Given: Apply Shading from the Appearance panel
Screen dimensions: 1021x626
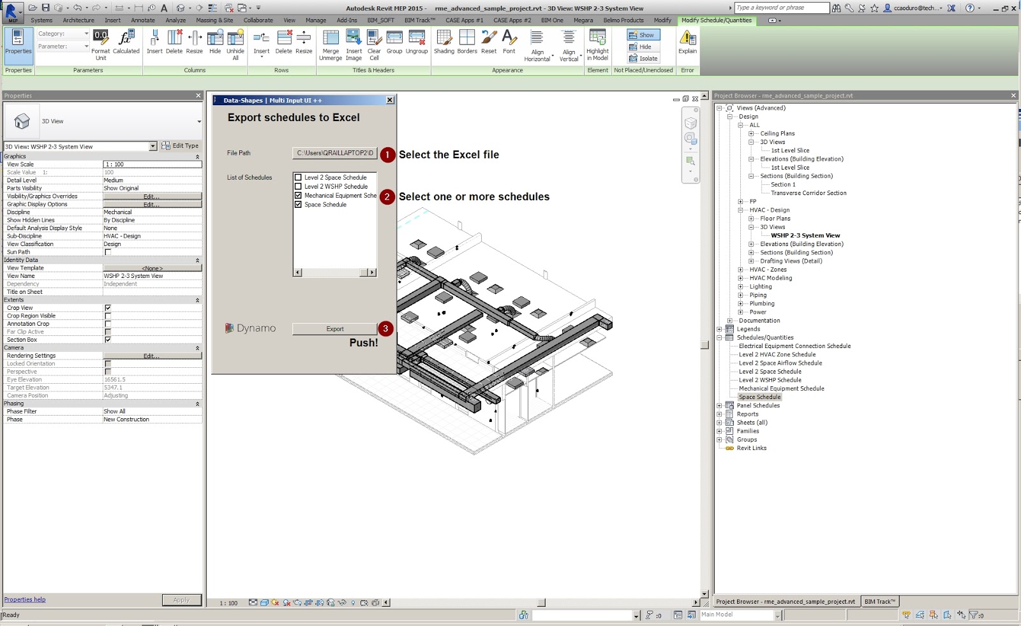Looking at the screenshot, I should click(x=445, y=45).
